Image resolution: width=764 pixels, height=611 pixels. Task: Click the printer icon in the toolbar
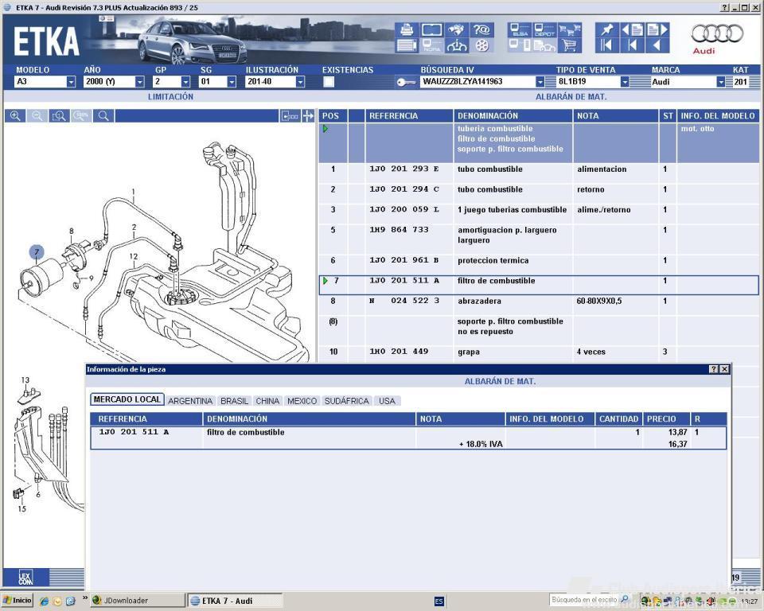click(407, 29)
